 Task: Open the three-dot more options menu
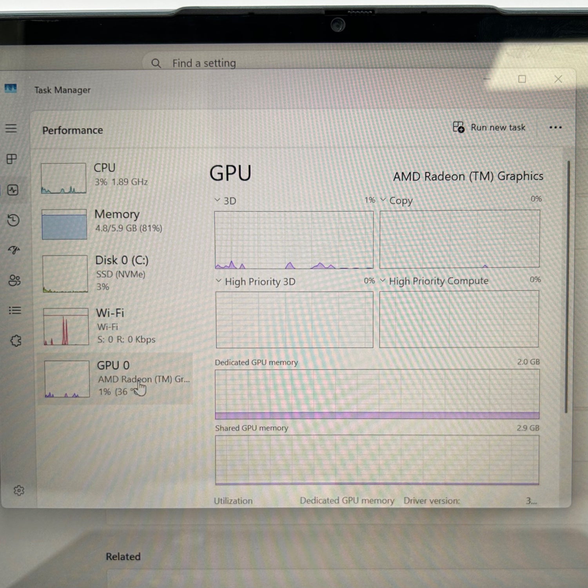555,127
